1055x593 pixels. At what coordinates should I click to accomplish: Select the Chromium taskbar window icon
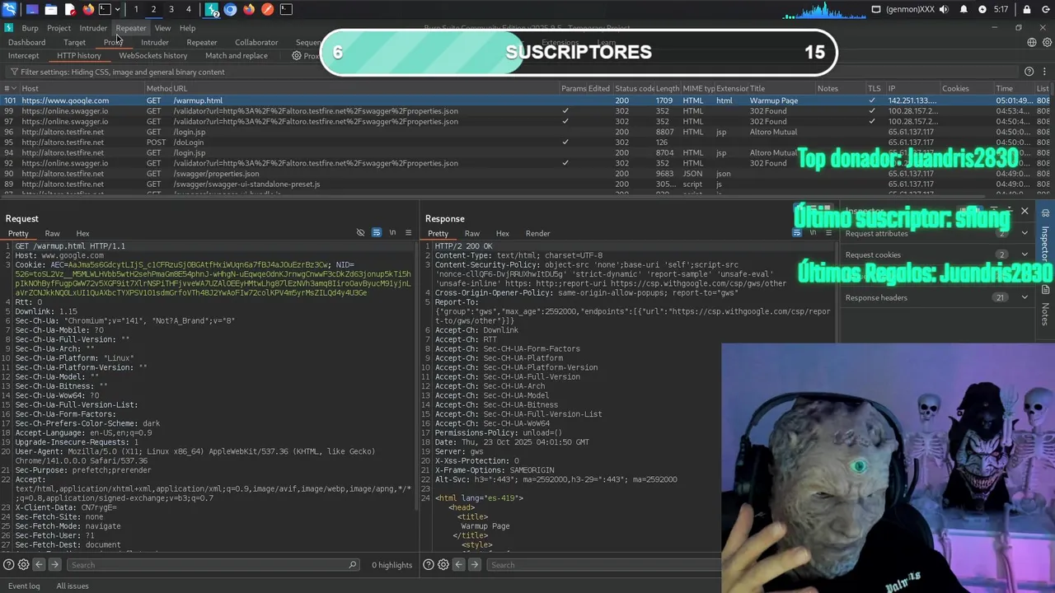click(230, 9)
